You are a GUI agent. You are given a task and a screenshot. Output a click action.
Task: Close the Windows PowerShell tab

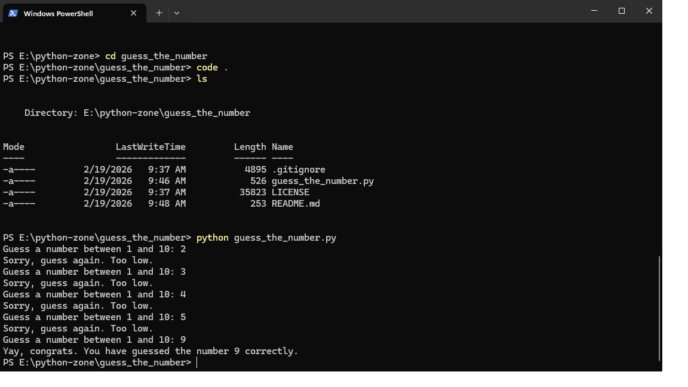pyautogui.click(x=134, y=13)
